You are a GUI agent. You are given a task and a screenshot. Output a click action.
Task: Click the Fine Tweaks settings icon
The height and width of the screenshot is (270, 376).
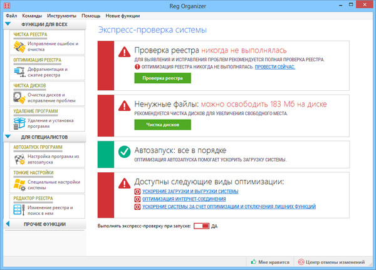tap(19, 185)
